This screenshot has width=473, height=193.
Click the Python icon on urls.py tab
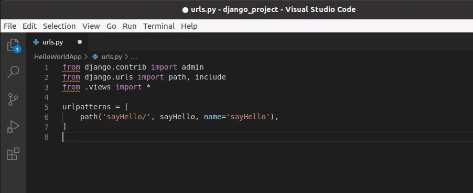coord(36,42)
